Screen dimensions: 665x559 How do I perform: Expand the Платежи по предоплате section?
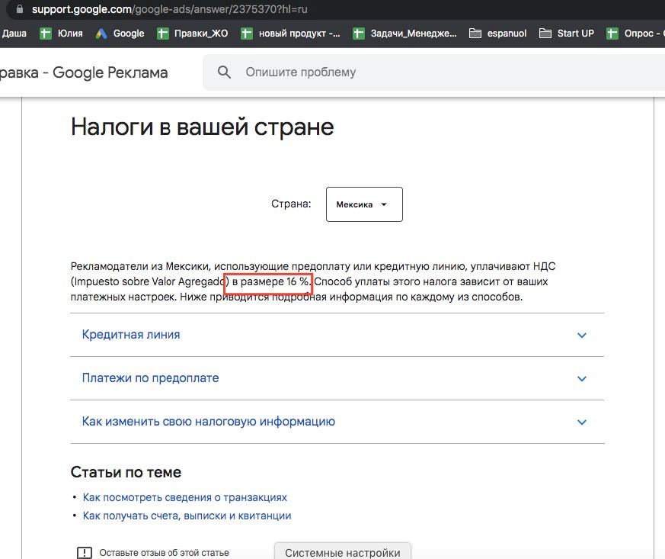point(337,378)
